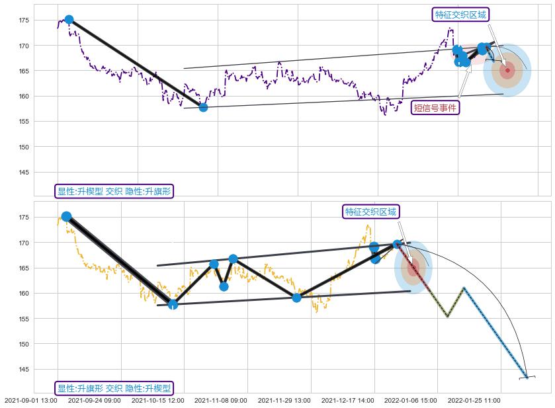Click bottom chart's blue marker at late-November low

tap(297, 298)
